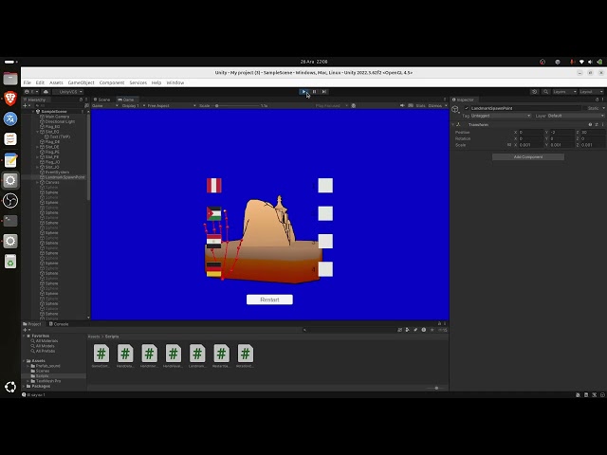This screenshot has width=607, height=455.
Task: Open the Layer Default dropdown
Action: click(576, 116)
